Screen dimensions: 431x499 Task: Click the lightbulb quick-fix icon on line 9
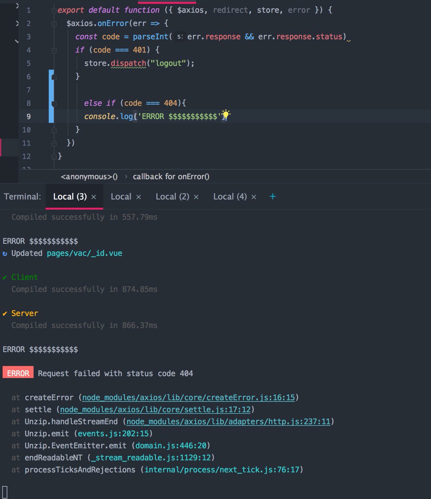click(226, 115)
